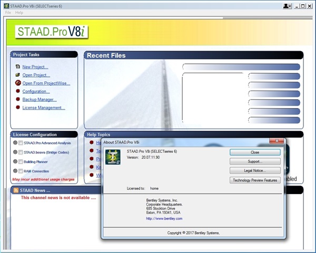Open the Help menu
Image resolution: width=316 pixels, height=253 pixels.
tap(19, 13)
